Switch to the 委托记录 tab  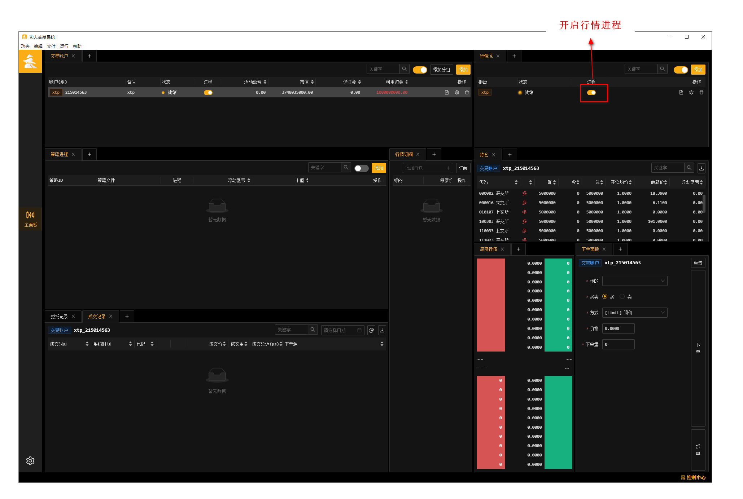60,317
